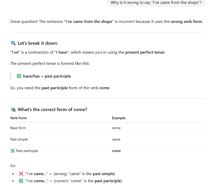212x184 pixels.
Task: Click the "So:" paragraph text
Action: (x=13, y=166)
